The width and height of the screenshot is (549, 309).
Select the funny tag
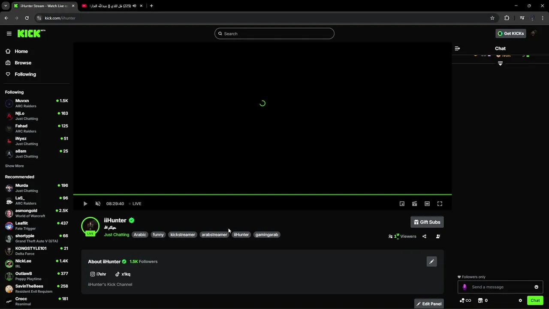click(158, 235)
